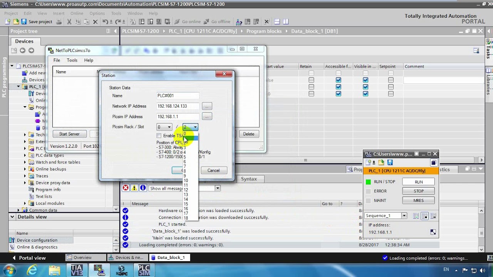Screen dimensions: 493x277
Task: Click Cancel in Station dialog
Action: pyautogui.click(x=213, y=170)
